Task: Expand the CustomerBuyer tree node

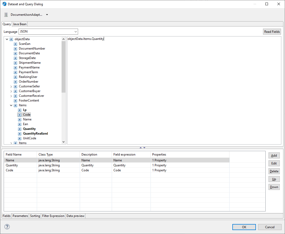Action: pos(11,91)
